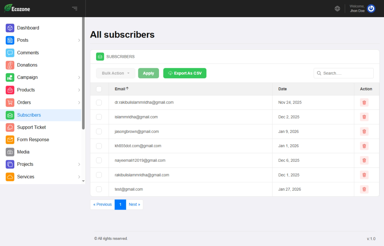This screenshot has width=384, height=246.
Task: Go to Form Response menu item
Action: tap(33, 140)
